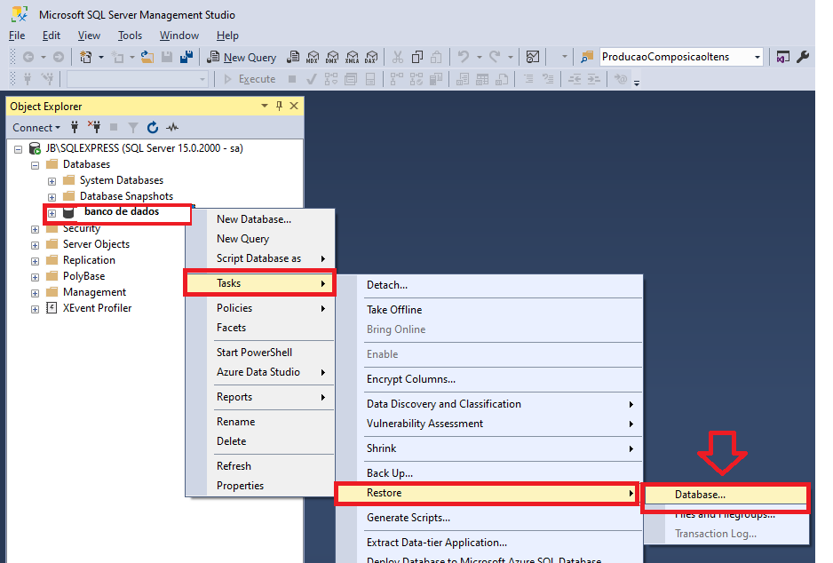The image size is (833, 563).
Task: Select Back Up... in Tasks submenu
Action: [x=489, y=473]
